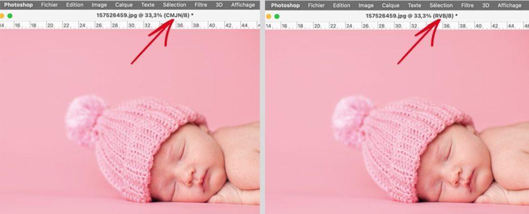Click the RVB/8 document title bar

pyautogui.click(x=411, y=16)
